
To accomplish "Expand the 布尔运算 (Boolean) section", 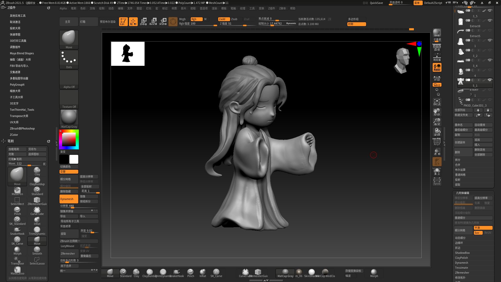I will tap(460, 170).
